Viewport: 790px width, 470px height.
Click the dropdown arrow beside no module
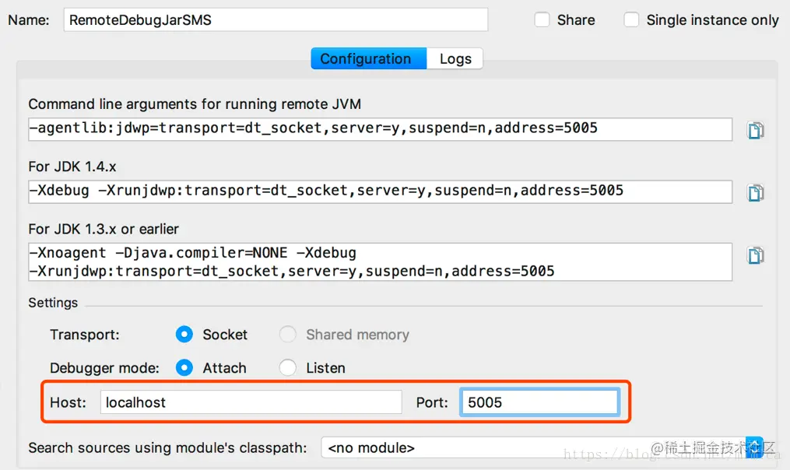754,447
